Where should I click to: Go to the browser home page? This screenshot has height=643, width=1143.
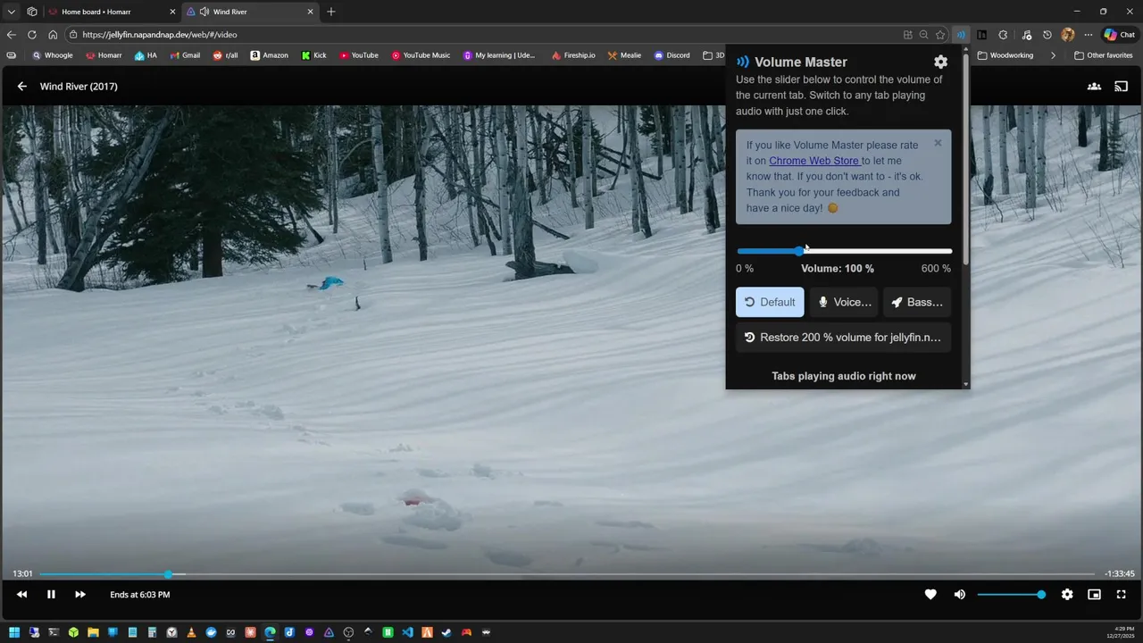pyautogui.click(x=53, y=35)
